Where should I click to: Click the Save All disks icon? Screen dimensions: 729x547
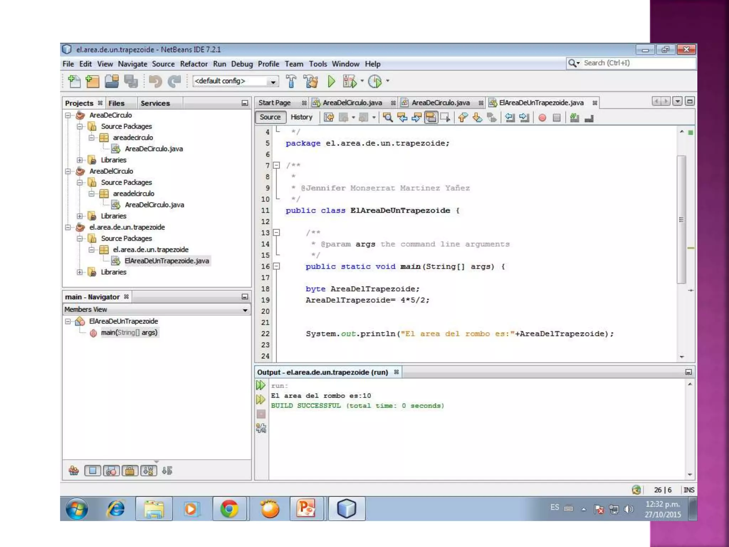point(131,82)
